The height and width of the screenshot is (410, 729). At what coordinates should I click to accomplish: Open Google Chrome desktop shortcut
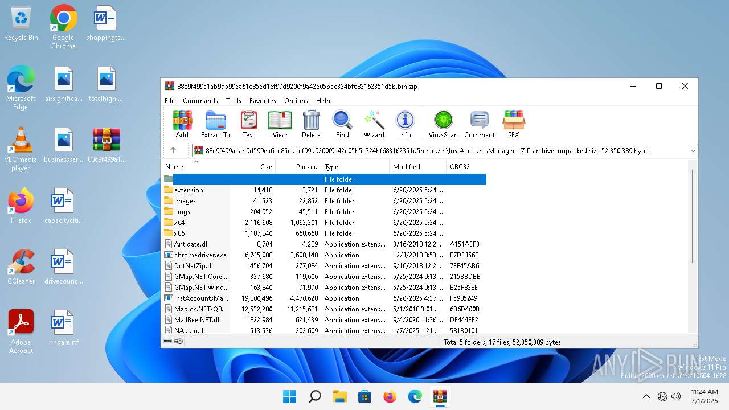pyautogui.click(x=63, y=27)
